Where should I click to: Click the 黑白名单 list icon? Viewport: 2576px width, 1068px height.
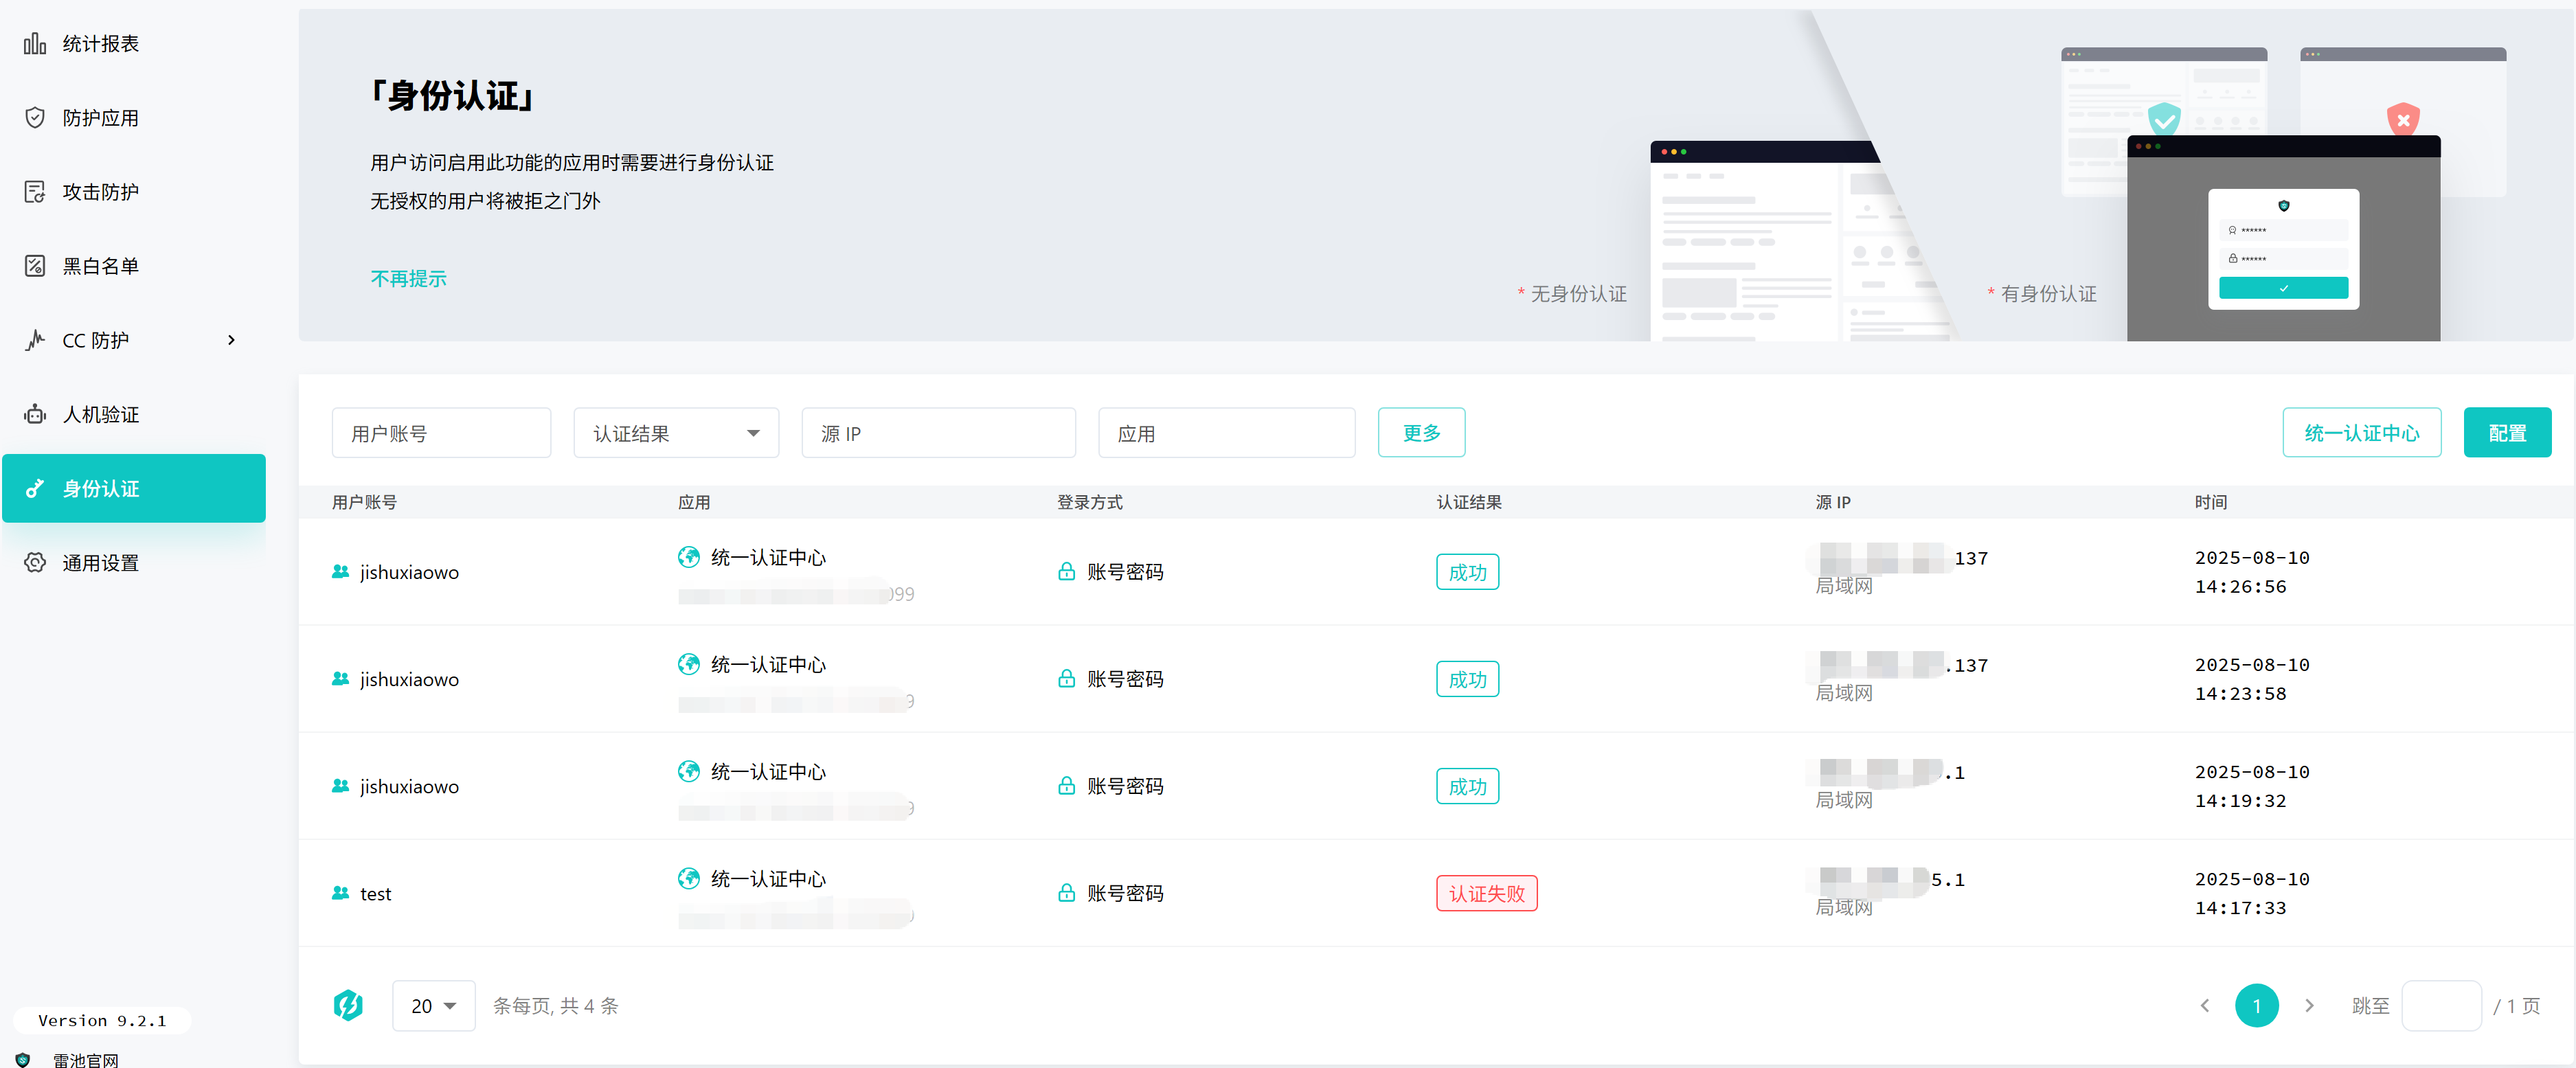click(x=35, y=266)
